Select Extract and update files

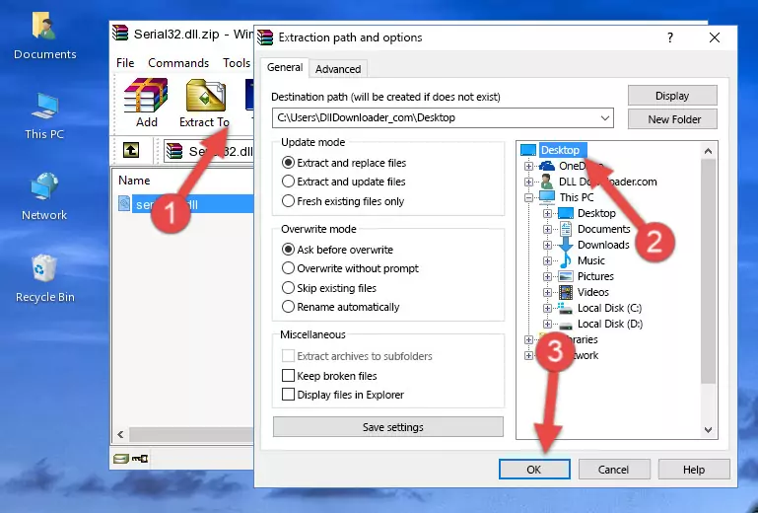click(344, 182)
